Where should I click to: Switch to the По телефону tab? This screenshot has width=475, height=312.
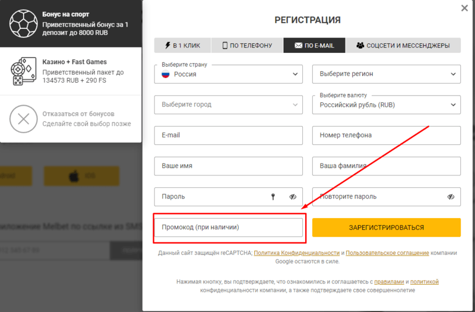247,46
